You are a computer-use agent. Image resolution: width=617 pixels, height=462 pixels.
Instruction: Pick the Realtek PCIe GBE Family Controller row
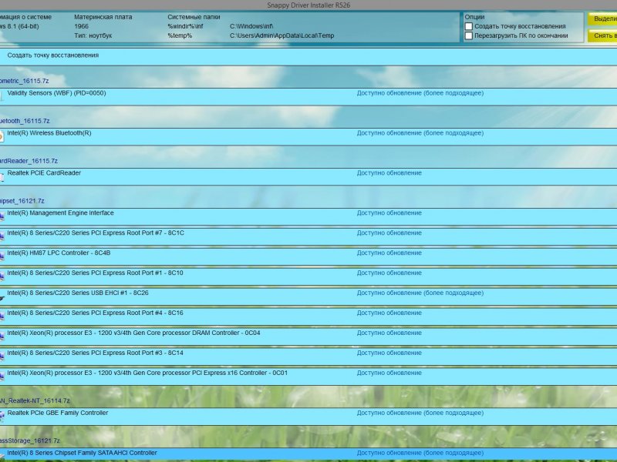coord(308,417)
